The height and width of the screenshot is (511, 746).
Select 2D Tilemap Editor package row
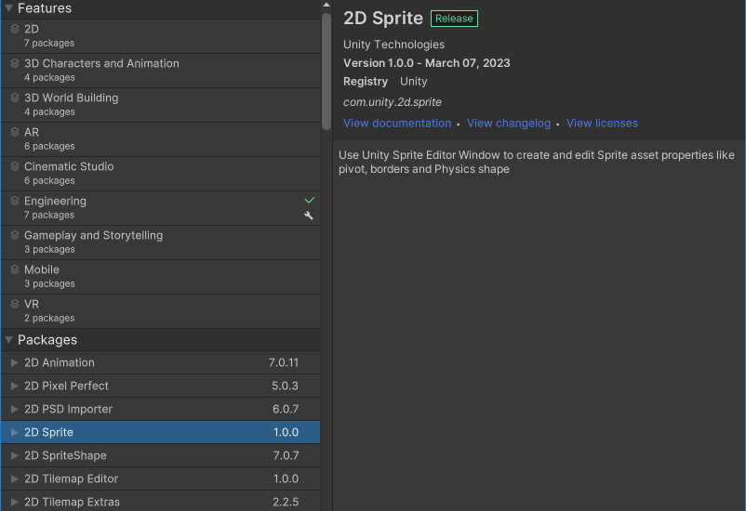[161, 478]
